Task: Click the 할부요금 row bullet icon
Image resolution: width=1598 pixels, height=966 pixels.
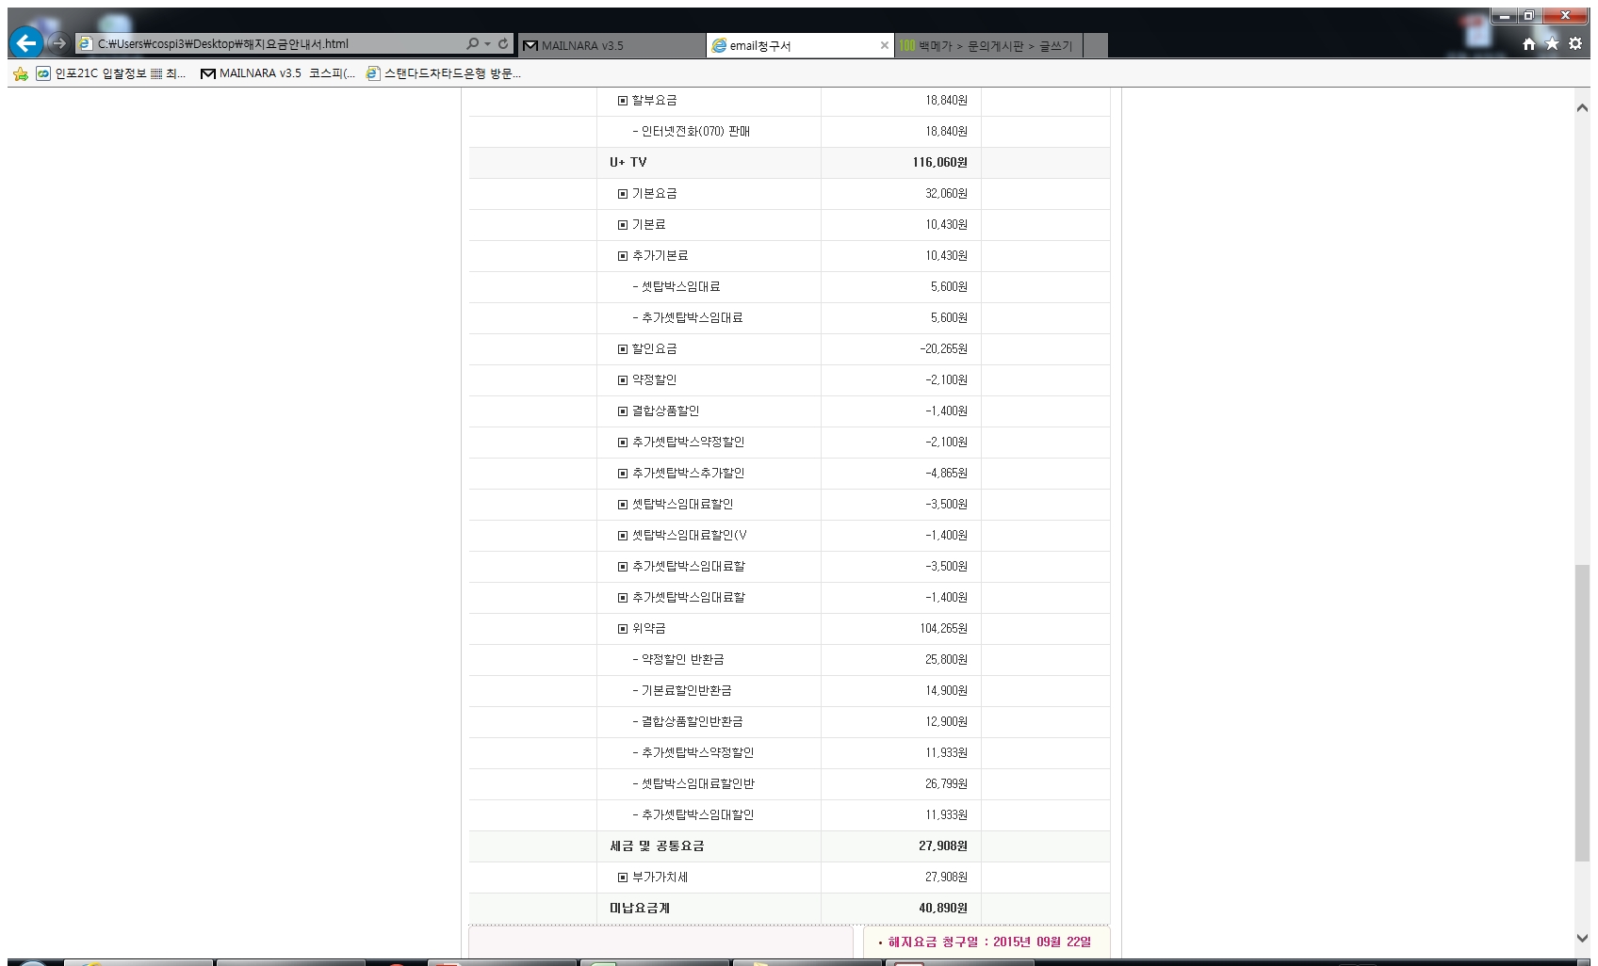Action: tap(623, 101)
